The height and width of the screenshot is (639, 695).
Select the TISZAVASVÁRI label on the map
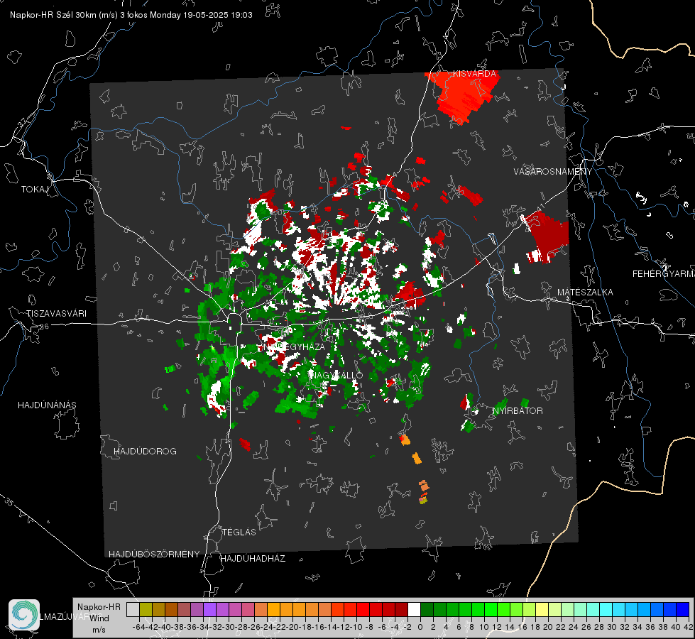click(56, 314)
